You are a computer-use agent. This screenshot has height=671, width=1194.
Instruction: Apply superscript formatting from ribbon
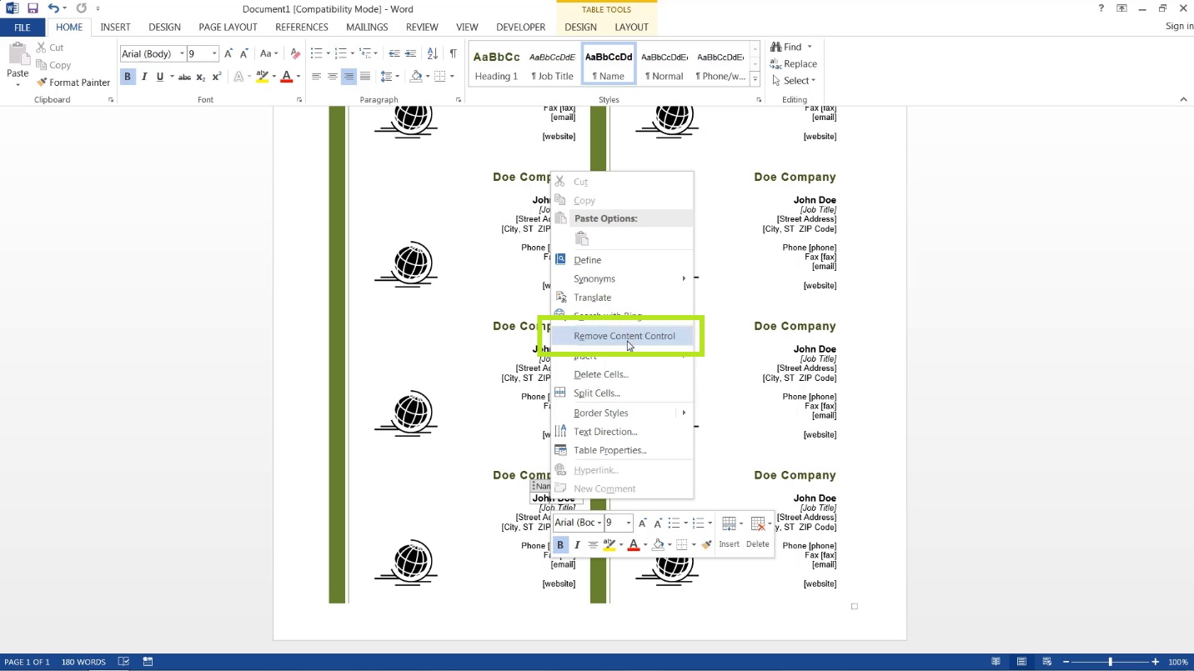click(x=217, y=77)
